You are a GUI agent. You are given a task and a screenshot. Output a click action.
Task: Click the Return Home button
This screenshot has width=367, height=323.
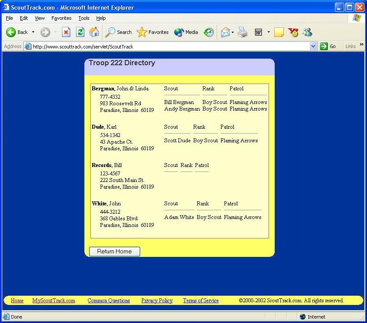click(114, 252)
